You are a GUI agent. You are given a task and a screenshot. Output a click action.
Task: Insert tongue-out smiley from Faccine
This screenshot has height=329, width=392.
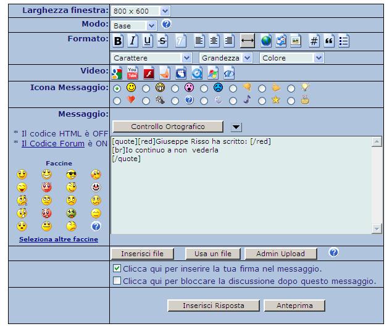click(x=22, y=187)
